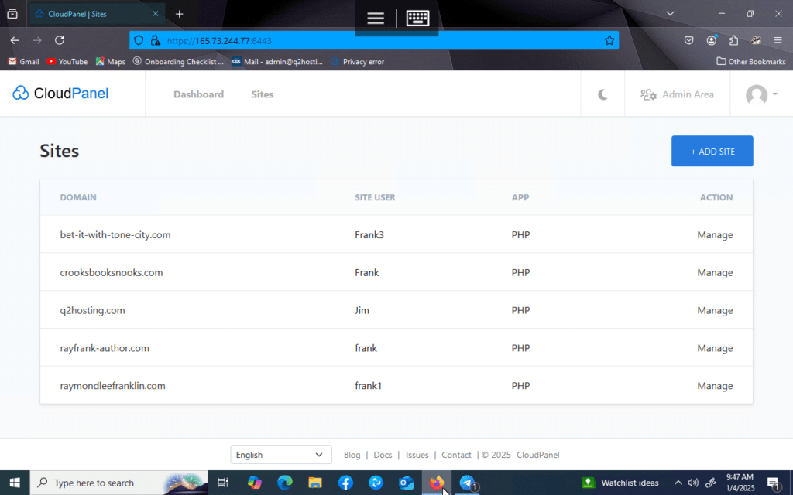Click site user Frank3

[x=369, y=235]
